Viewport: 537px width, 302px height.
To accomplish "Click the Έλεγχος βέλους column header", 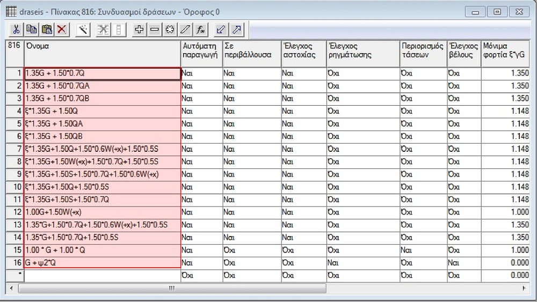I will pyautogui.click(x=464, y=54).
